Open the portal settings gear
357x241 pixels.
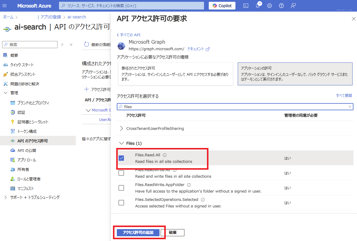(269, 5)
